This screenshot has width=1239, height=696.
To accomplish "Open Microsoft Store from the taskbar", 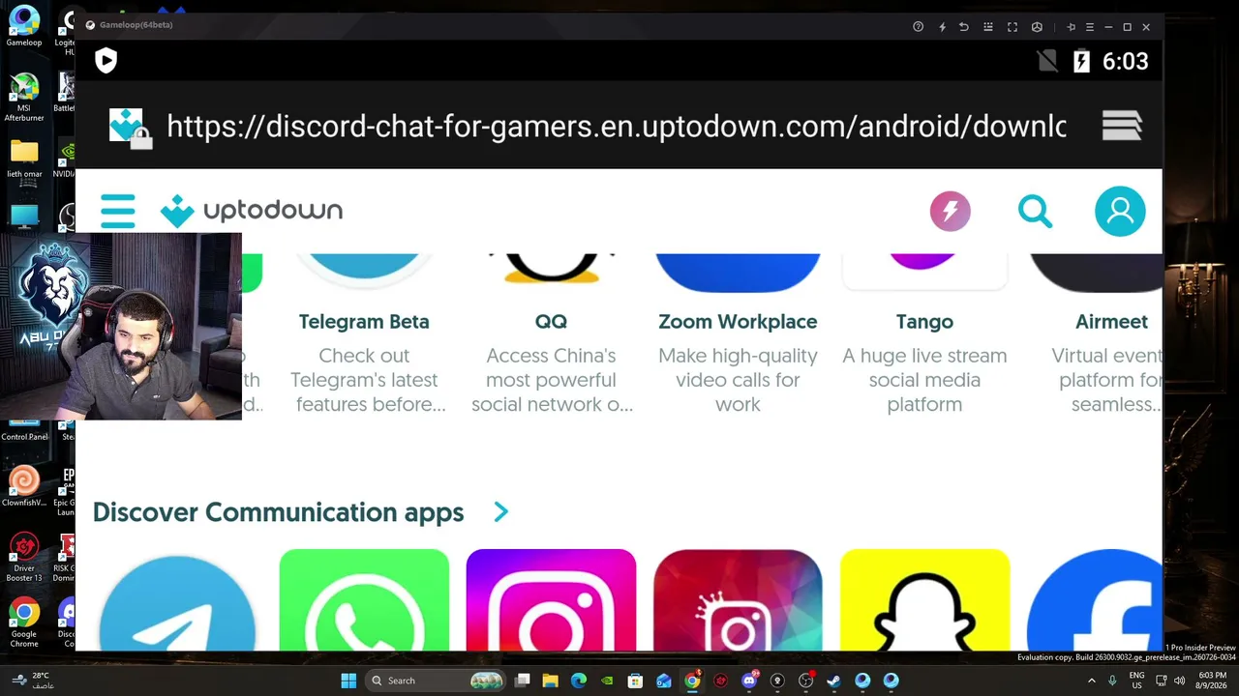I will (x=635, y=681).
